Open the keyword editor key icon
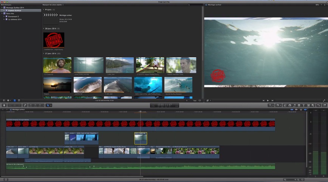Screen dimensions: 328x182 coord(25,105)
